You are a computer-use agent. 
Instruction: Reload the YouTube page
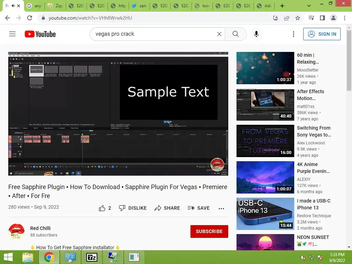click(x=30, y=18)
